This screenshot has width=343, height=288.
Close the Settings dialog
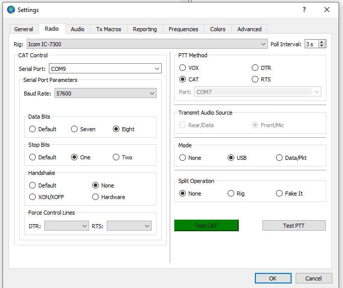327,10
